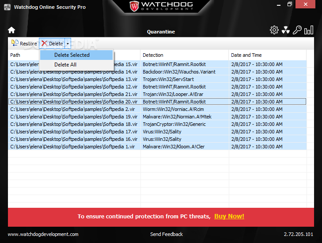Minimize the Watchdog window
The height and width of the screenshot is (243, 322).
(279, 4)
